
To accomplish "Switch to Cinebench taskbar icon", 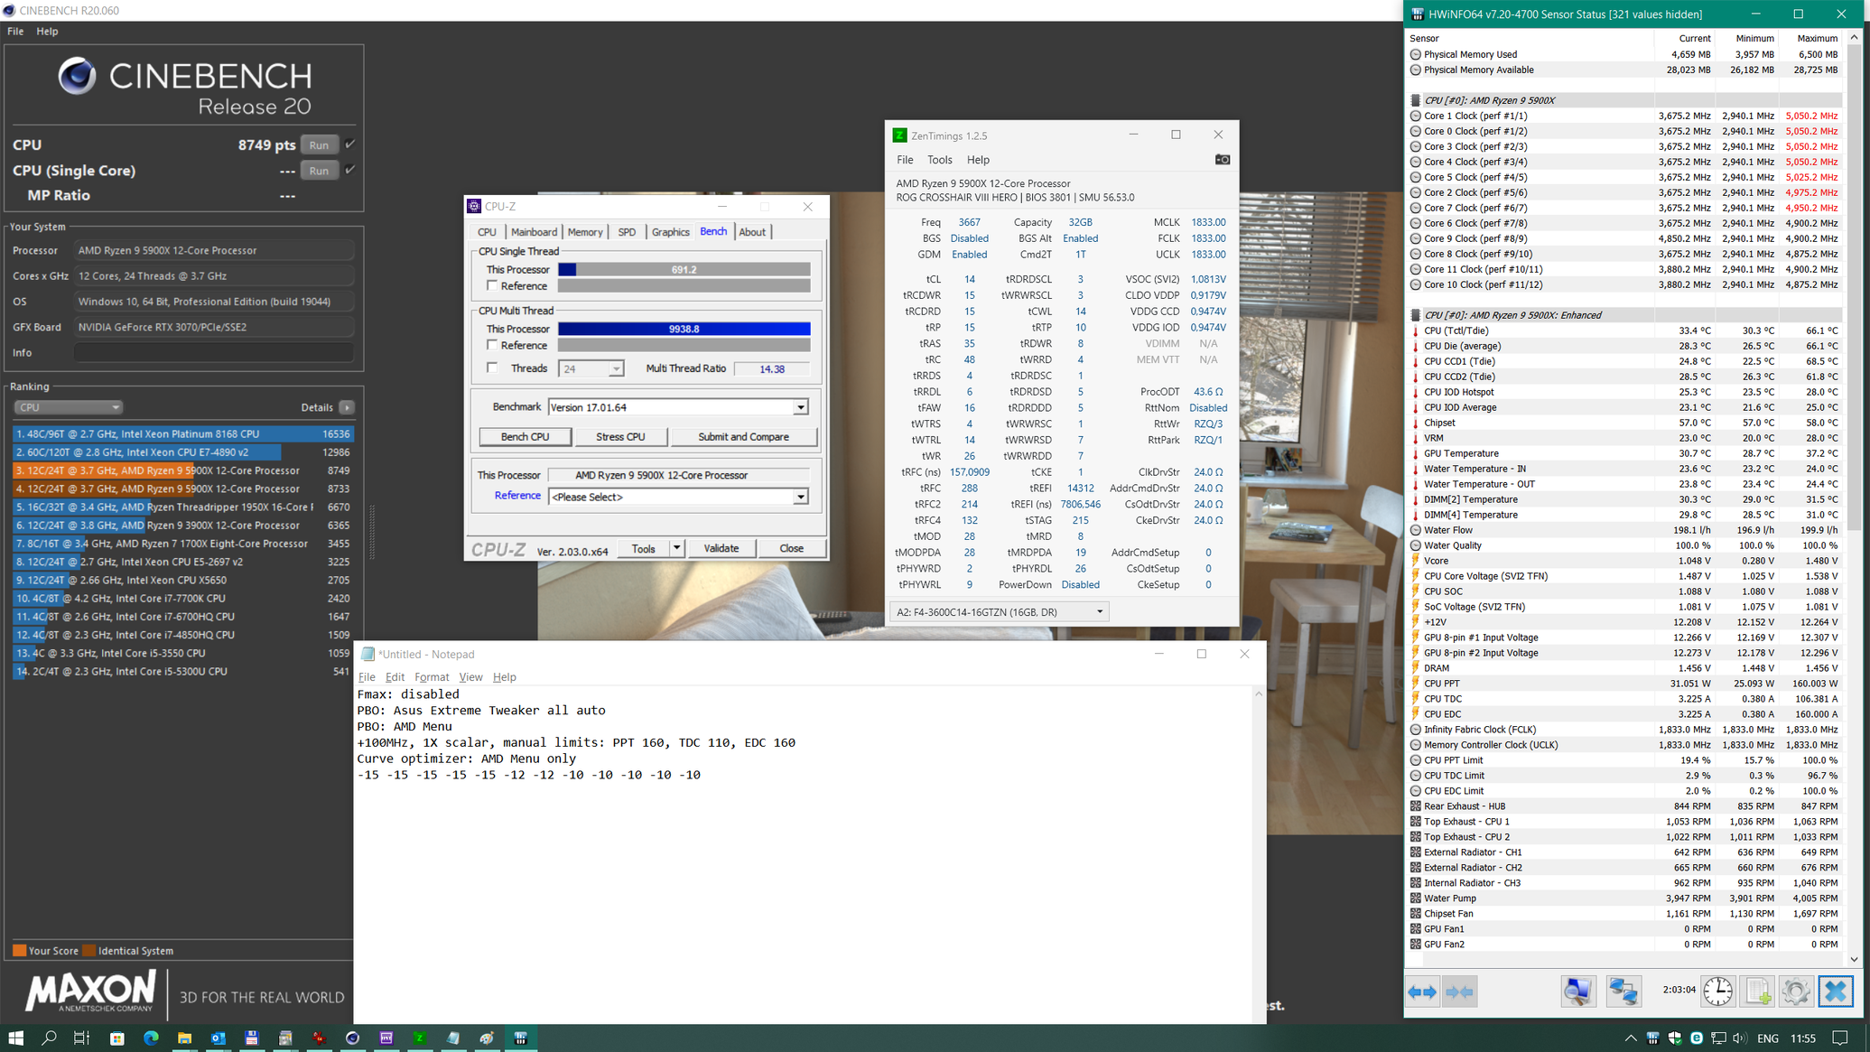I will click(x=352, y=1038).
